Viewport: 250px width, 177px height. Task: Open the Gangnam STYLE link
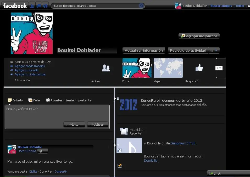183,143
